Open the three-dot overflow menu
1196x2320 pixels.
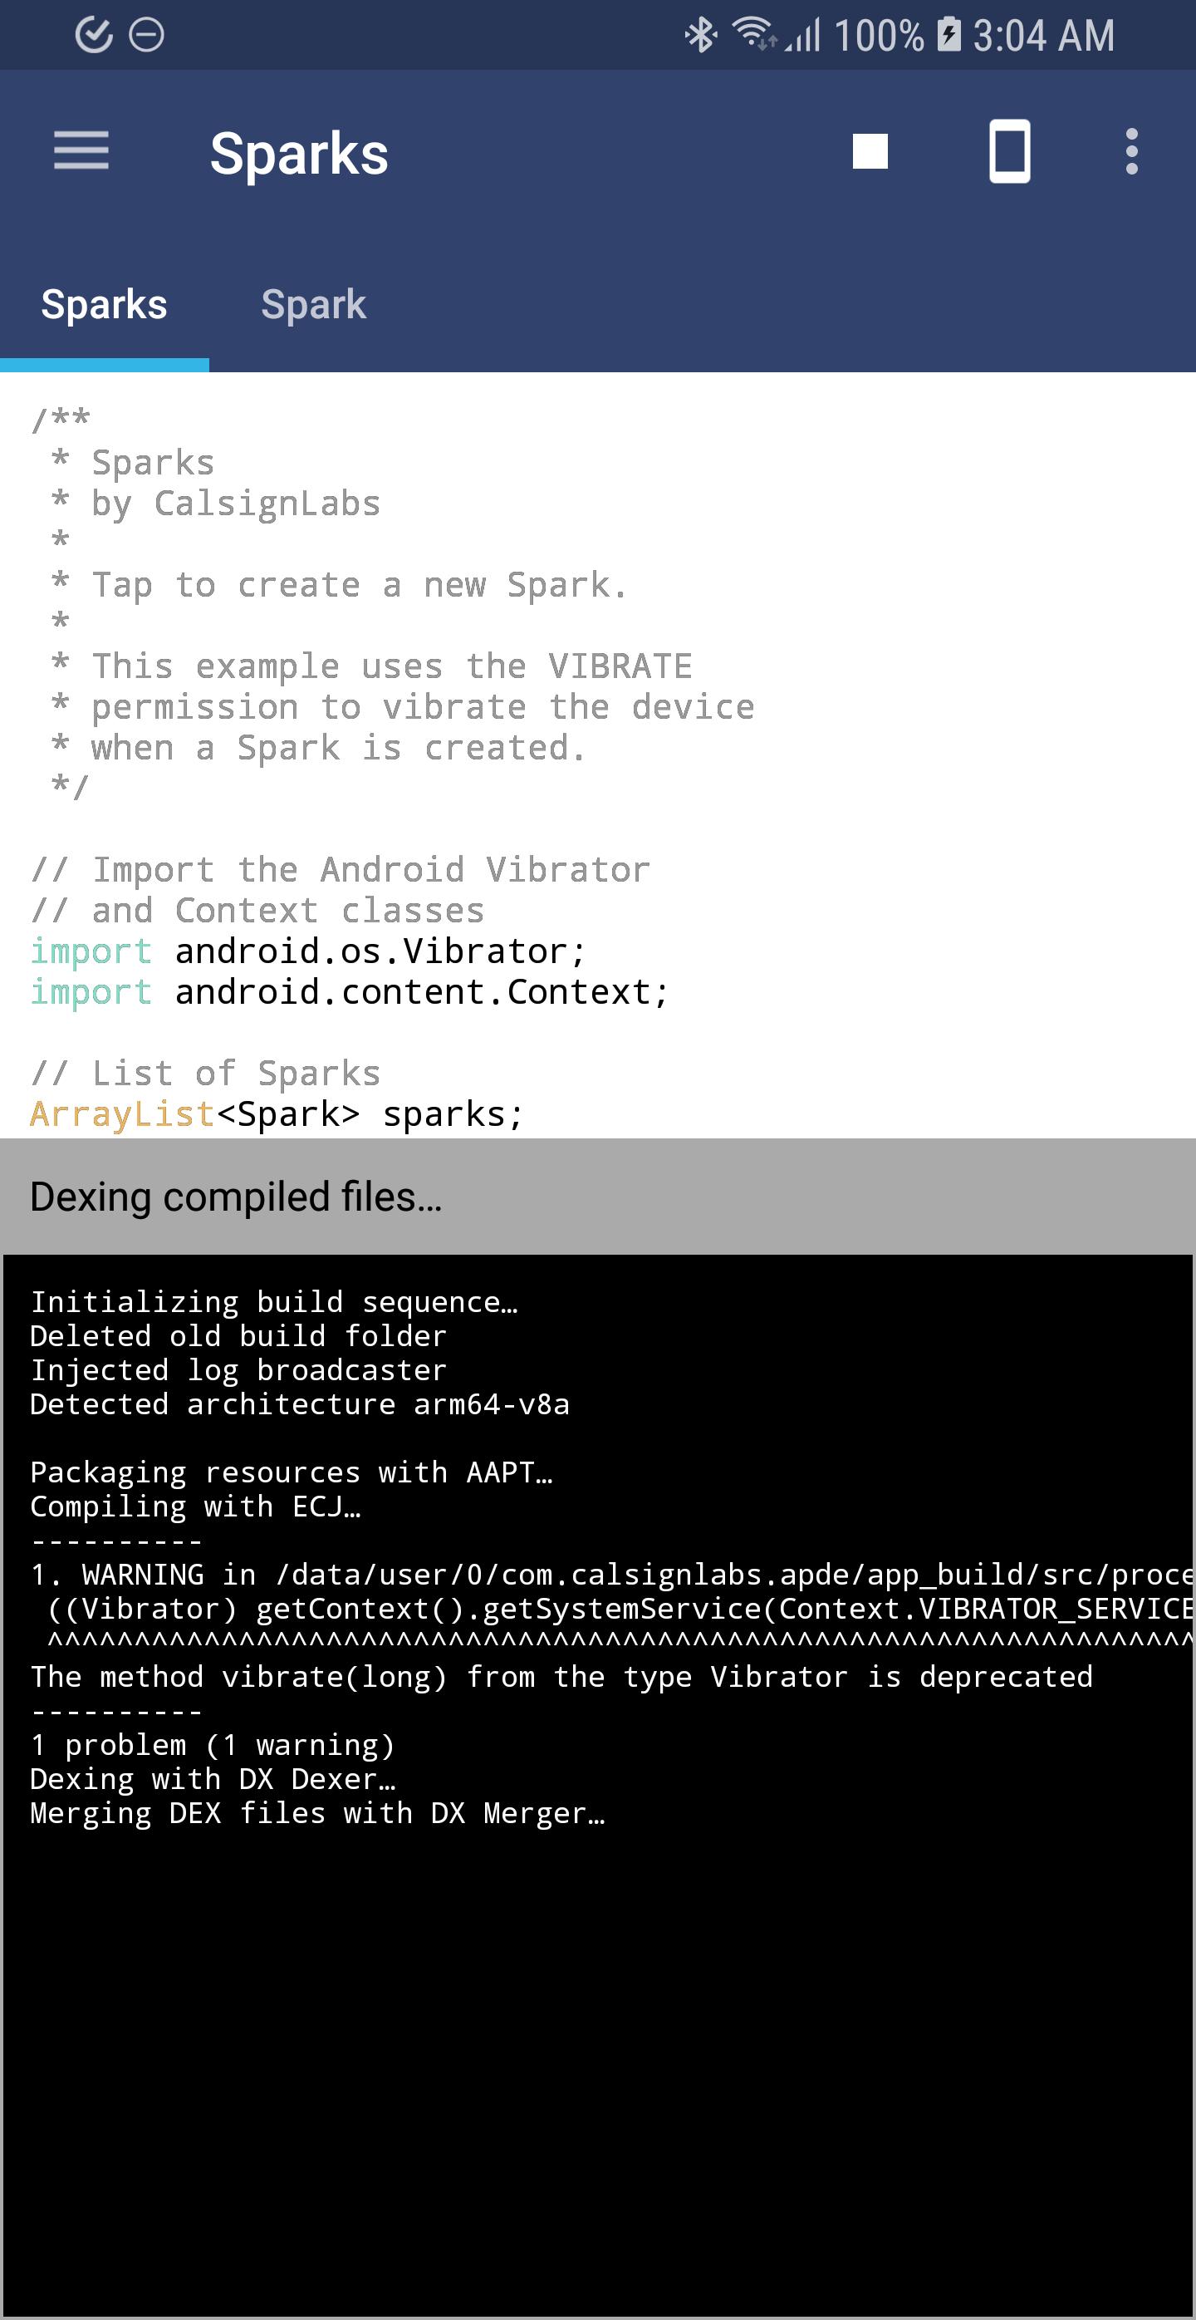(1131, 151)
